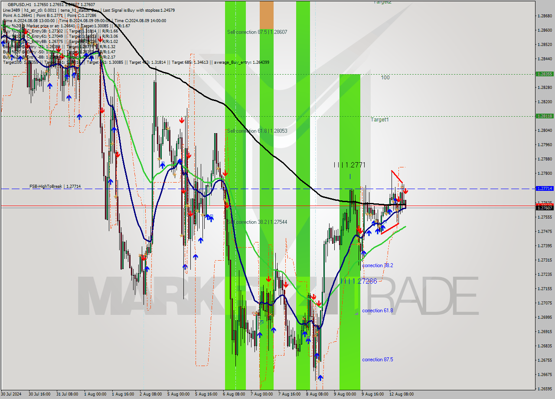Click the 1.28680 price axis value
Image resolution: width=555 pixels, height=399 pixels.
pos(544,16)
